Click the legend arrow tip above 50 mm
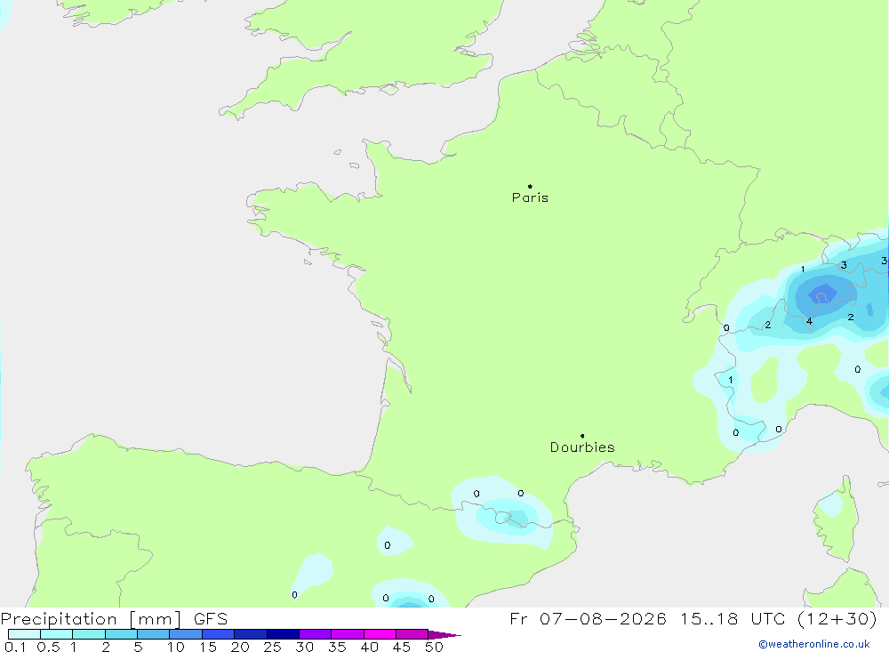Screen dimensions: 889x652 click(x=444, y=634)
